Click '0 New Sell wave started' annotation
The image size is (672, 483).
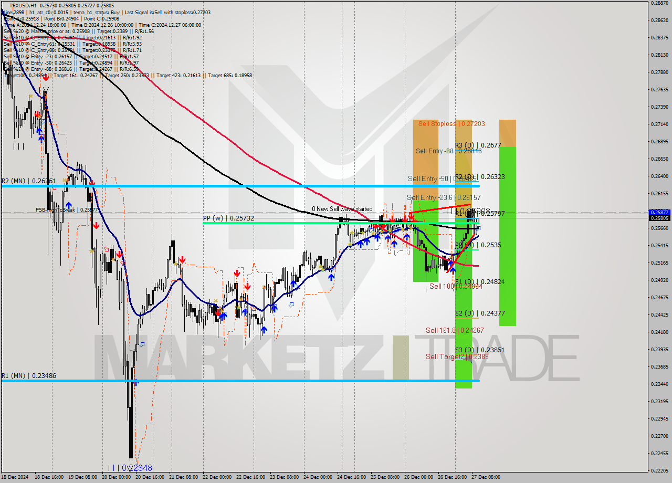pyautogui.click(x=342, y=209)
